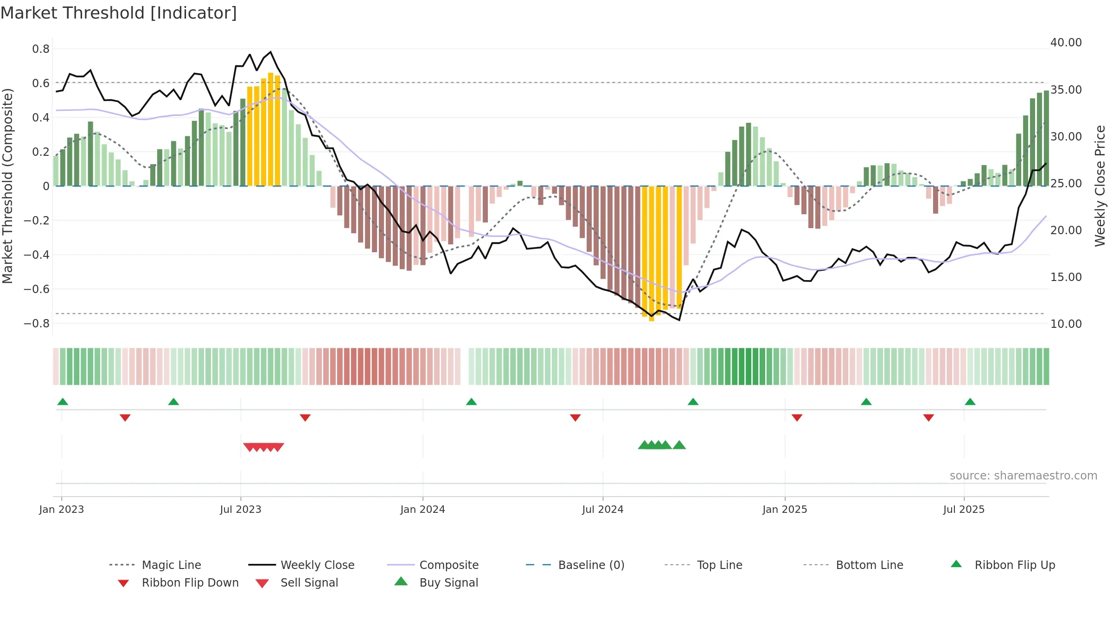Click the Jan 2024 x-axis label
1113x626 pixels.
tap(423, 509)
